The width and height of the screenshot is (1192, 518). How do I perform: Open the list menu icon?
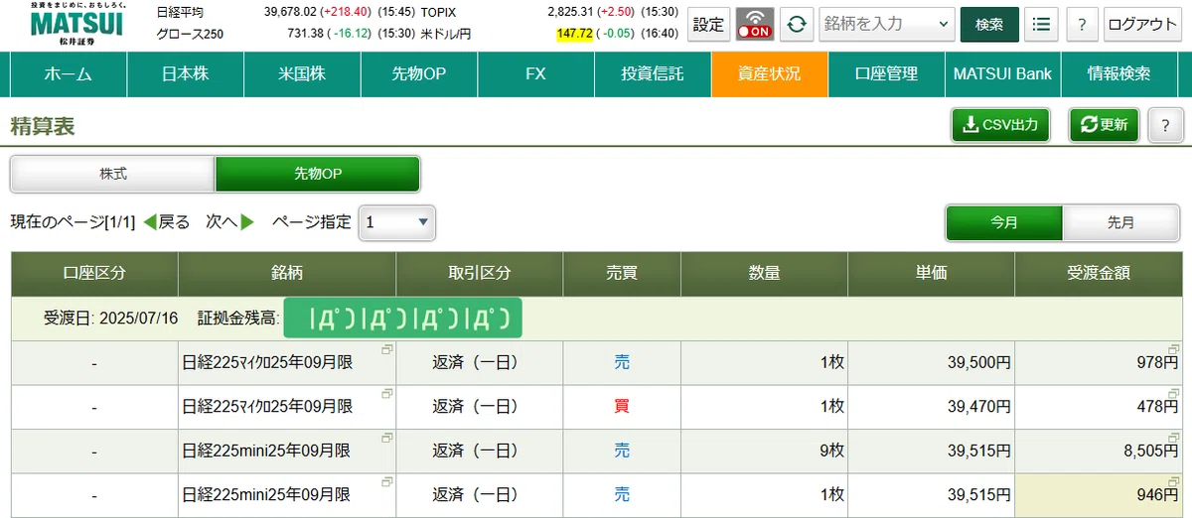[1041, 24]
